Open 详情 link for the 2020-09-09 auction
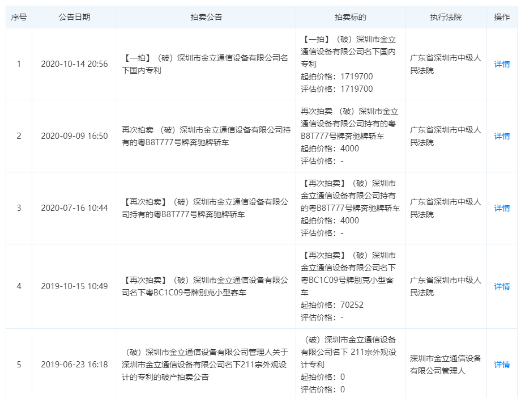Screen dimensions: 521x398 click(x=502, y=136)
